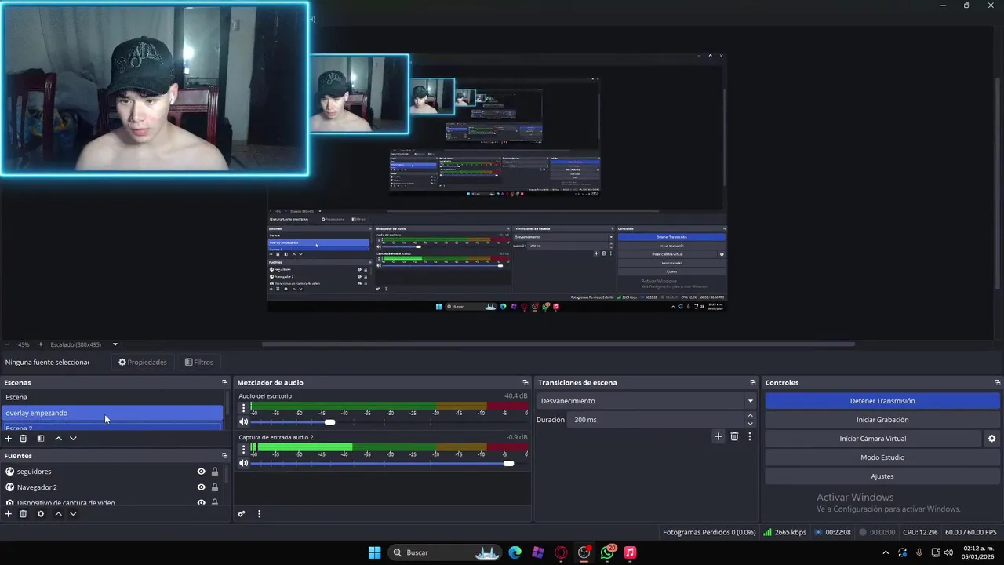Image resolution: width=1004 pixels, height=565 pixels.
Task: Open options dots for Audio del escritorio
Action: (243, 408)
